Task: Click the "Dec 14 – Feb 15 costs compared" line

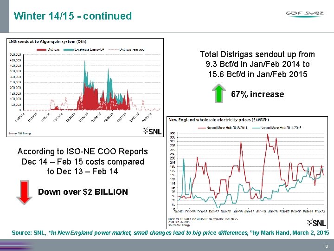Action: 83,161
